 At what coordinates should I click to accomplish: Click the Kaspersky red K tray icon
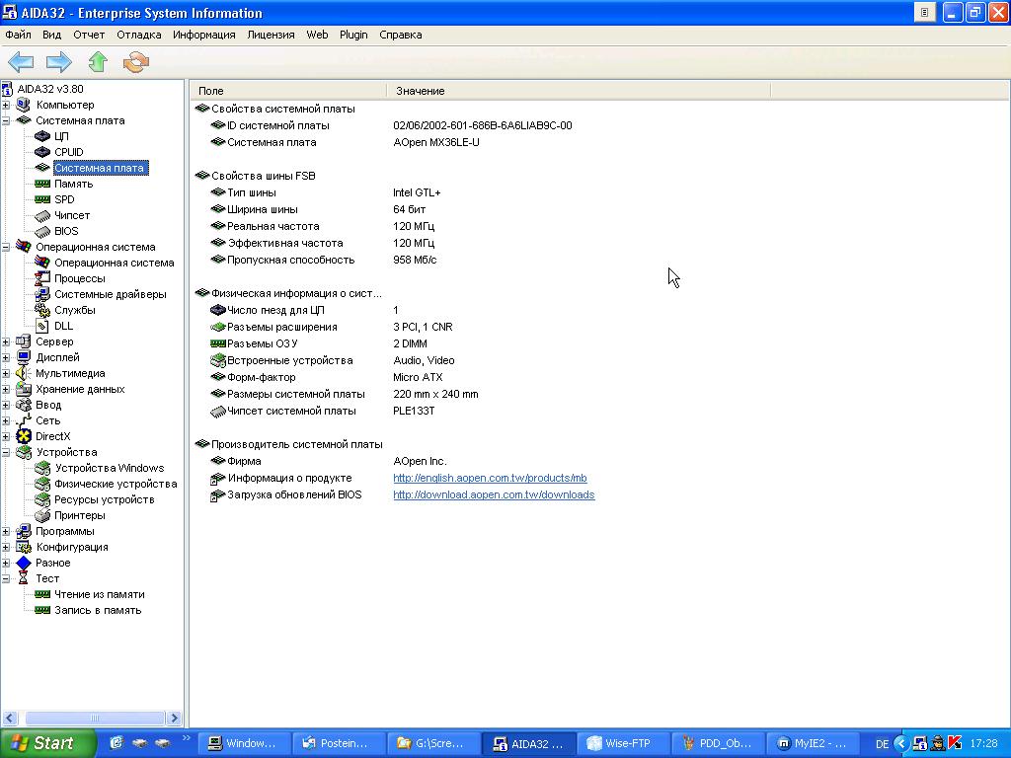(x=955, y=743)
